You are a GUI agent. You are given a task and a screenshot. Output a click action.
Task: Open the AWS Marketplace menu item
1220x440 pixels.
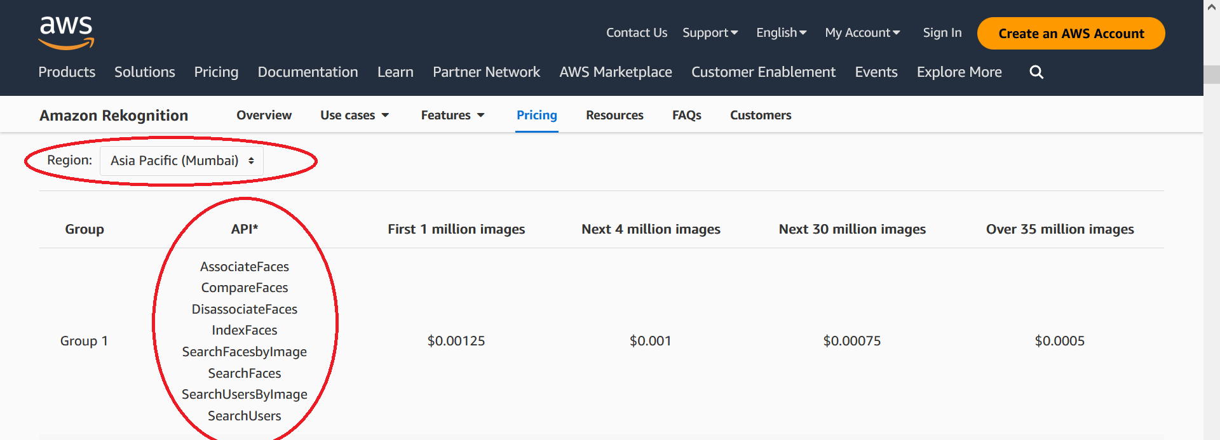click(615, 72)
